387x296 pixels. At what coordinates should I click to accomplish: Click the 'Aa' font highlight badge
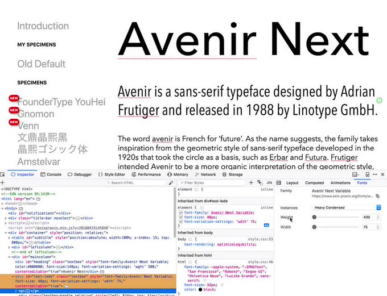(266, 225)
